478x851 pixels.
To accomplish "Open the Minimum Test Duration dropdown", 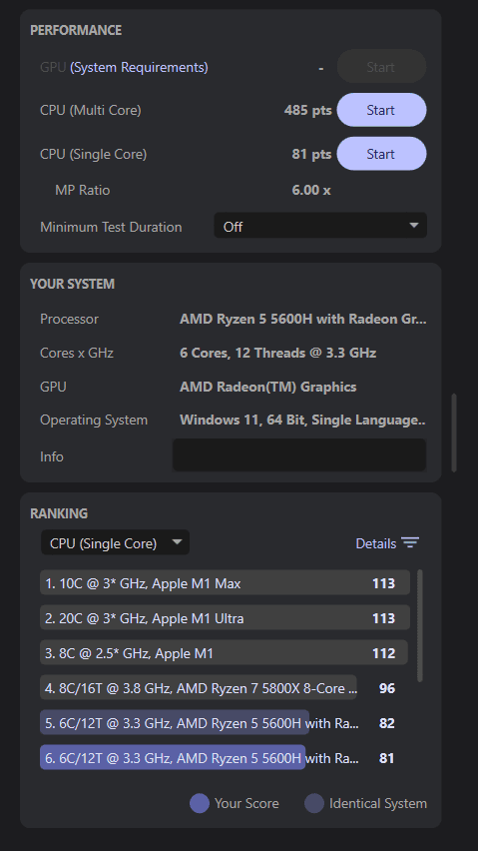I will click(320, 226).
